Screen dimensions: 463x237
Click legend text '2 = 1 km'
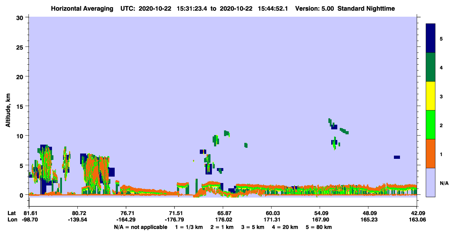222,227
